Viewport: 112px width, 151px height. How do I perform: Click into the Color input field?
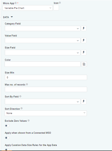click(x=42, y=64)
